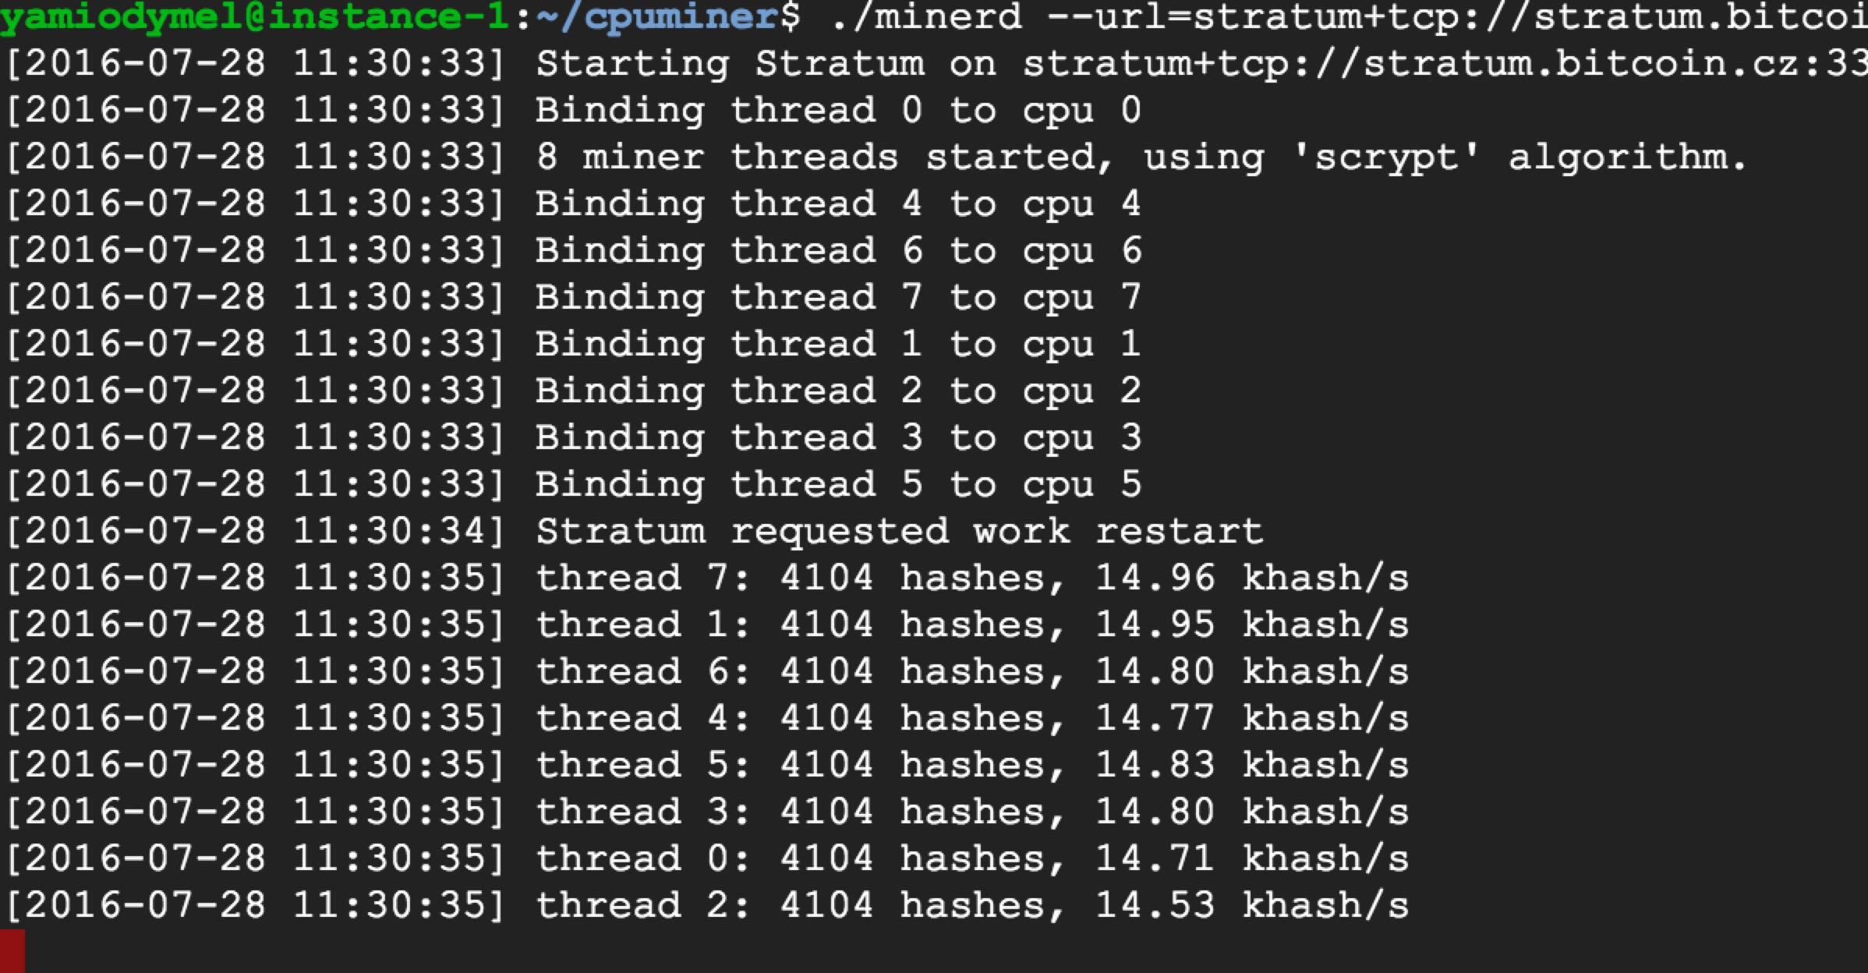Click the blue ~/cpuminer directory path
Viewport: 1868px width, 973px height.
[x=659, y=16]
